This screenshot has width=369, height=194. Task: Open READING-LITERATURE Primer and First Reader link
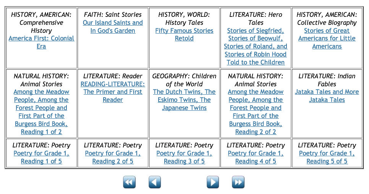point(113,92)
